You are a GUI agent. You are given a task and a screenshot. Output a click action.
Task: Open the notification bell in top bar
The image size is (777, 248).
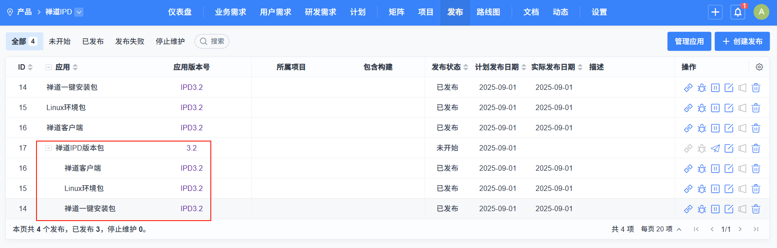click(x=738, y=12)
